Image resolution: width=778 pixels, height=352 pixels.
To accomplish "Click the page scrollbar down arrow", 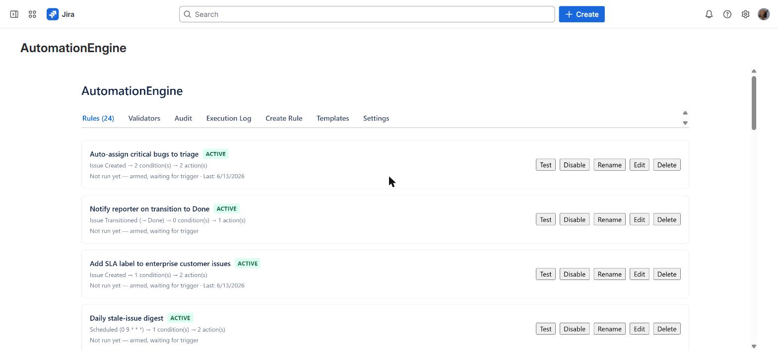I will (x=754, y=346).
